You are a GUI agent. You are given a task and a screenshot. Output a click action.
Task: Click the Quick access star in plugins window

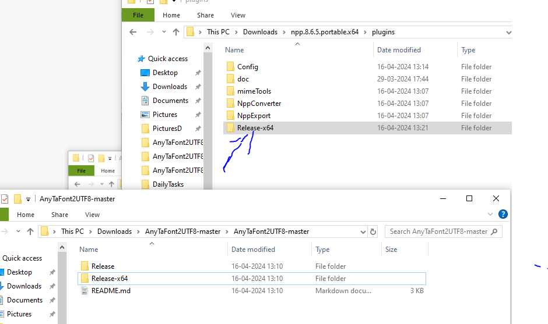(141, 59)
